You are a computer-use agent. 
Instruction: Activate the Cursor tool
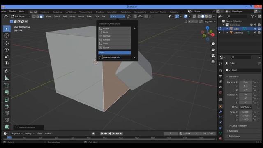(7, 35)
